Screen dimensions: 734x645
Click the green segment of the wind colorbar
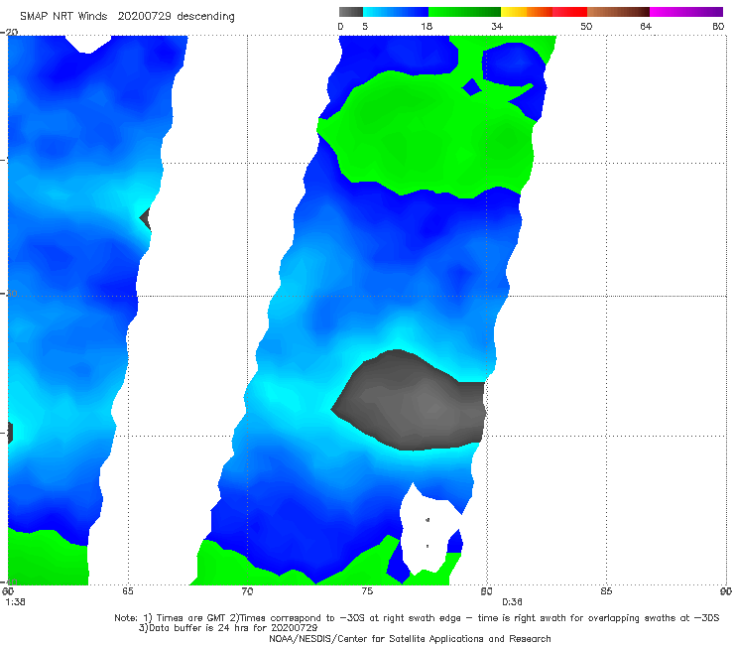[464, 12]
